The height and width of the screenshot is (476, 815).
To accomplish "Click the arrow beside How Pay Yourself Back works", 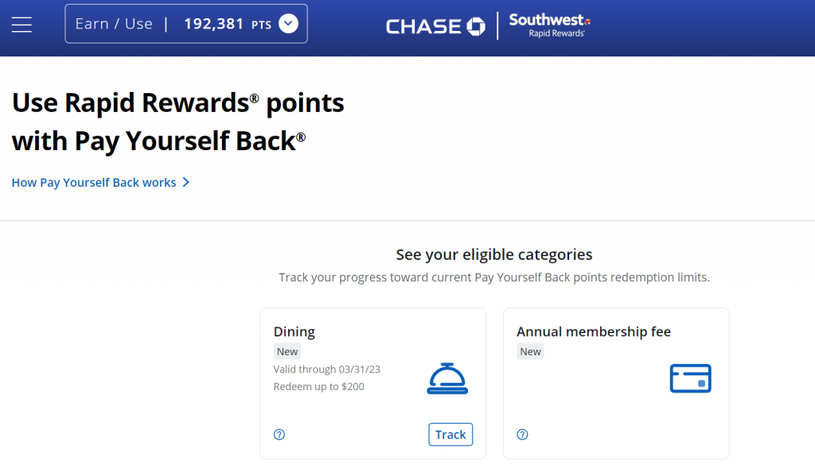I will (186, 182).
